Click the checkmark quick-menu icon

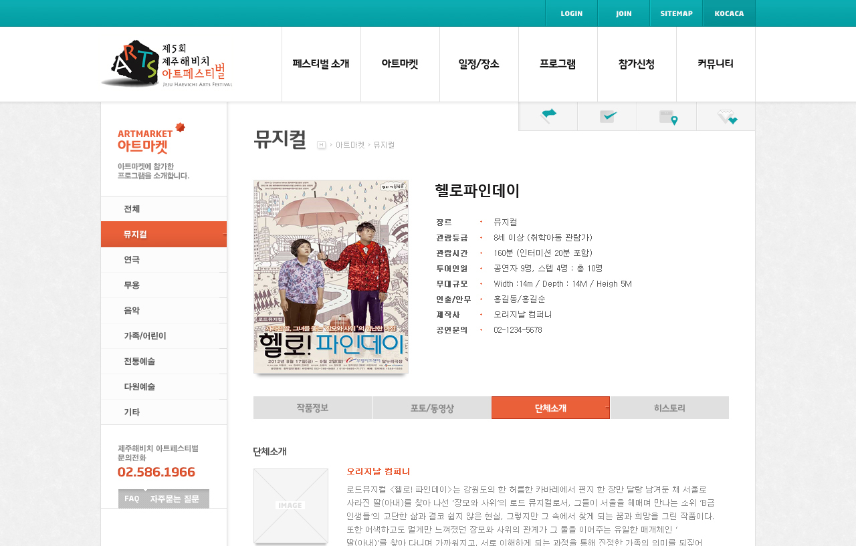607,116
